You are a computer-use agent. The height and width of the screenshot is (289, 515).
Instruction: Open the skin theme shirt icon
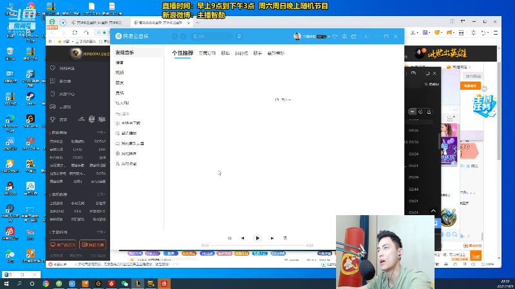(335, 37)
